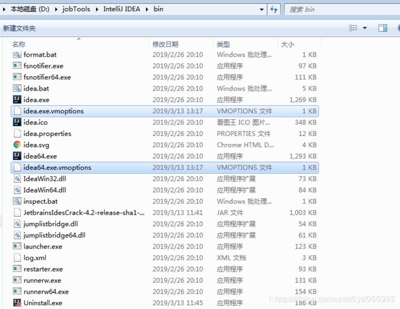Click the bin segment in breadcrumb
400x309 pixels.
click(x=158, y=9)
